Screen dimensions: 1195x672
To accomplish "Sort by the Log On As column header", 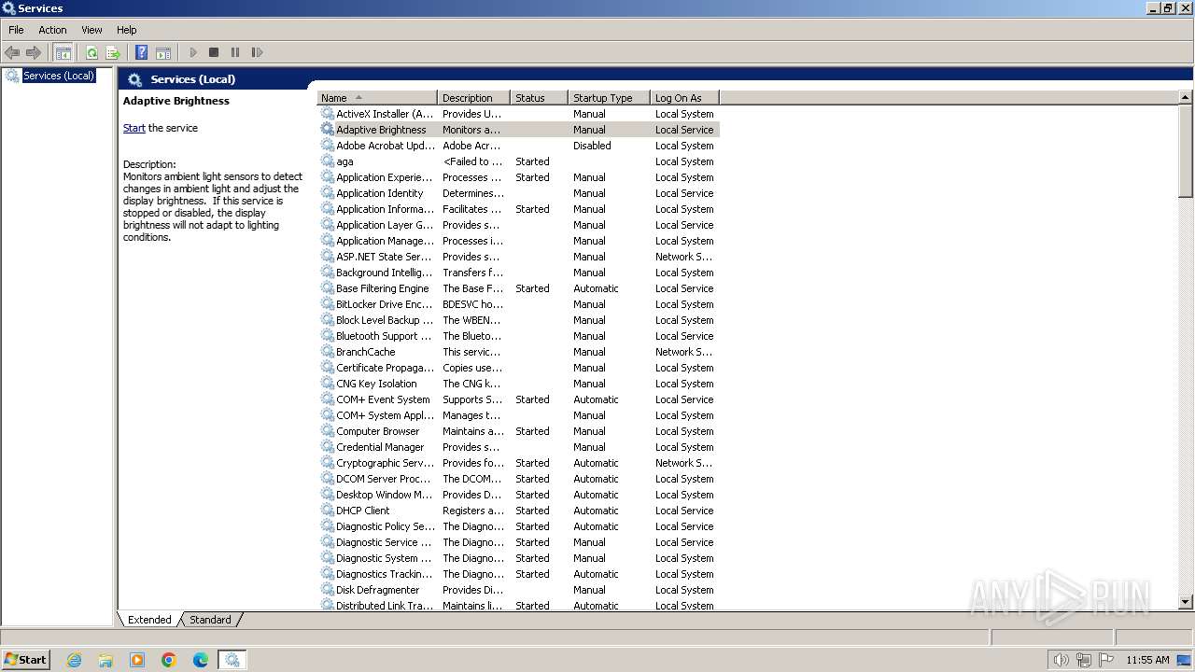I will pos(684,98).
